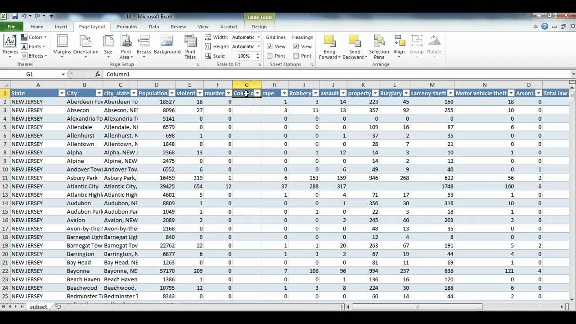The height and width of the screenshot is (324, 576).
Task: Switch to the Formulas tab
Action: point(127,27)
